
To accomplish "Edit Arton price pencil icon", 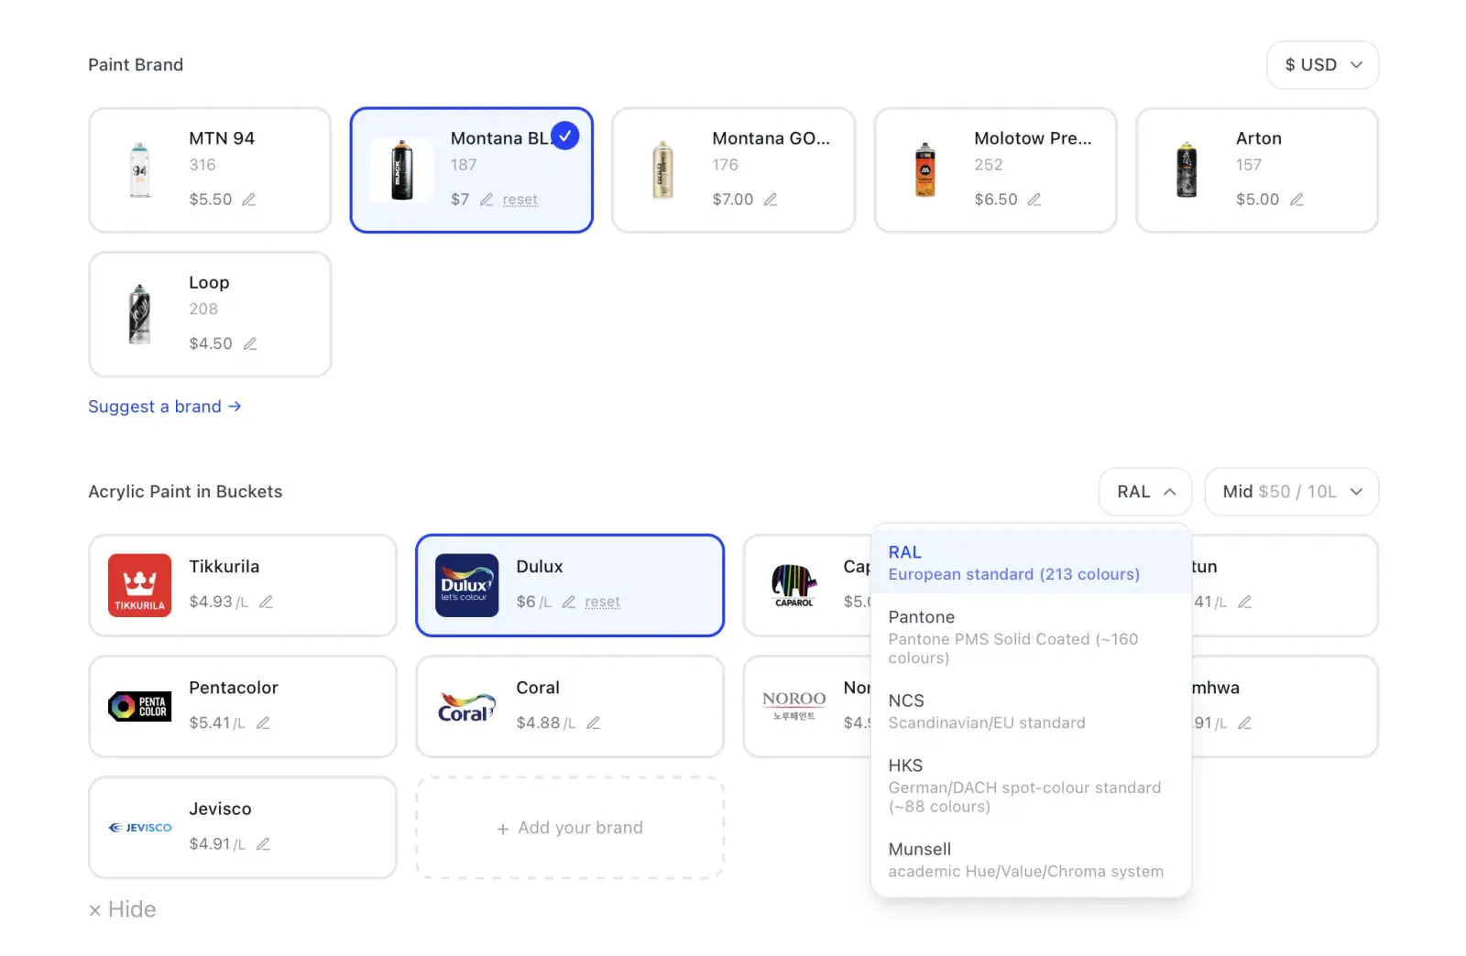I will click(x=1296, y=200).
